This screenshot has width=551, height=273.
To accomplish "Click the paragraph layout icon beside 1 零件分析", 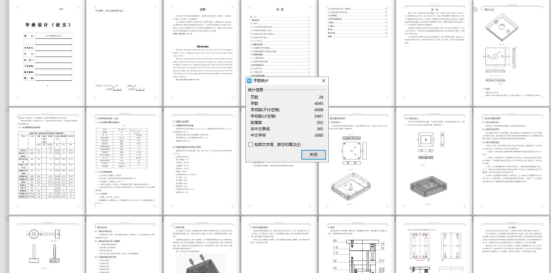I will (476, 10).
